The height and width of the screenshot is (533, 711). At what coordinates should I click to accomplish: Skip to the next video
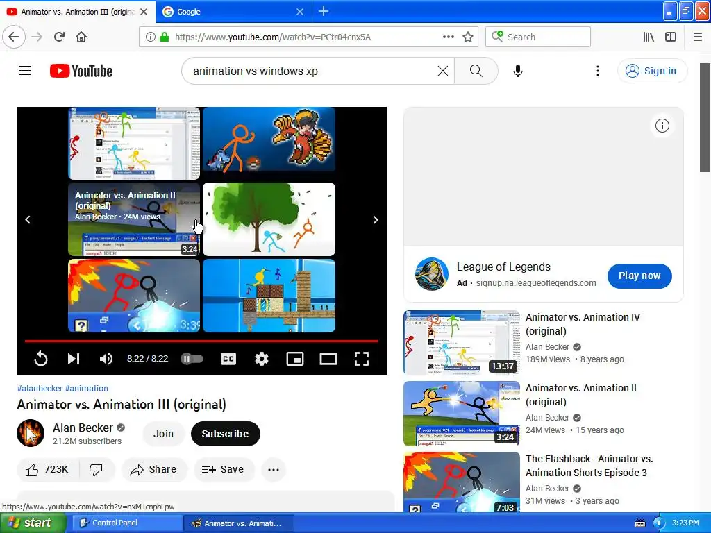[x=74, y=359]
